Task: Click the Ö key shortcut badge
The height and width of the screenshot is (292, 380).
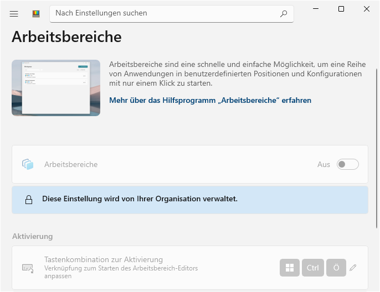Action: tap(336, 268)
